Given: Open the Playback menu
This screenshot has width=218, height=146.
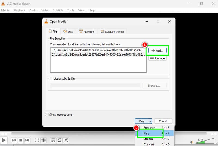Looking at the screenshot, I should [x=19, y=10].
